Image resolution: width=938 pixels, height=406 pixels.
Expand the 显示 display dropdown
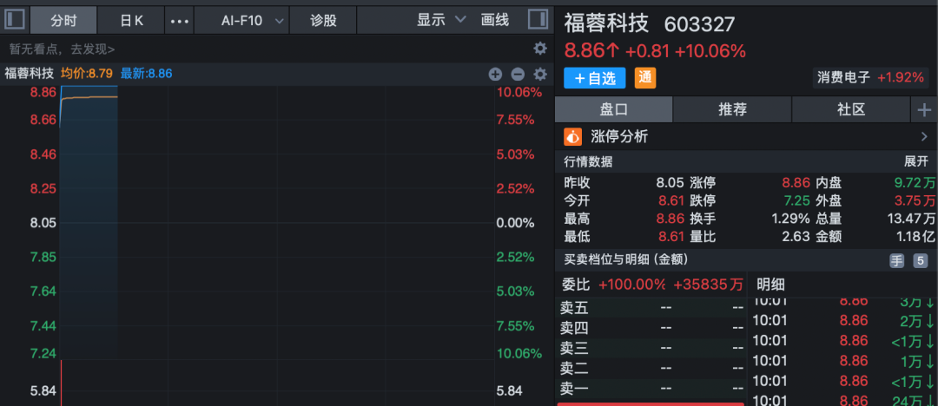[441, 20]
